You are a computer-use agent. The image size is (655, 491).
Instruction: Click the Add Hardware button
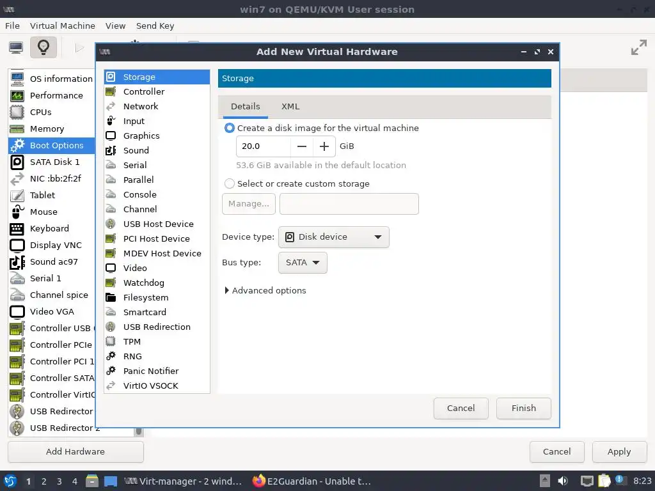(x=75, y=452)
